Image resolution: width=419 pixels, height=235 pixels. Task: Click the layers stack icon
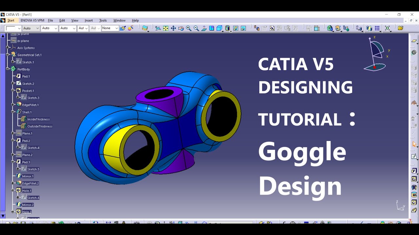[x=145, y=28]
